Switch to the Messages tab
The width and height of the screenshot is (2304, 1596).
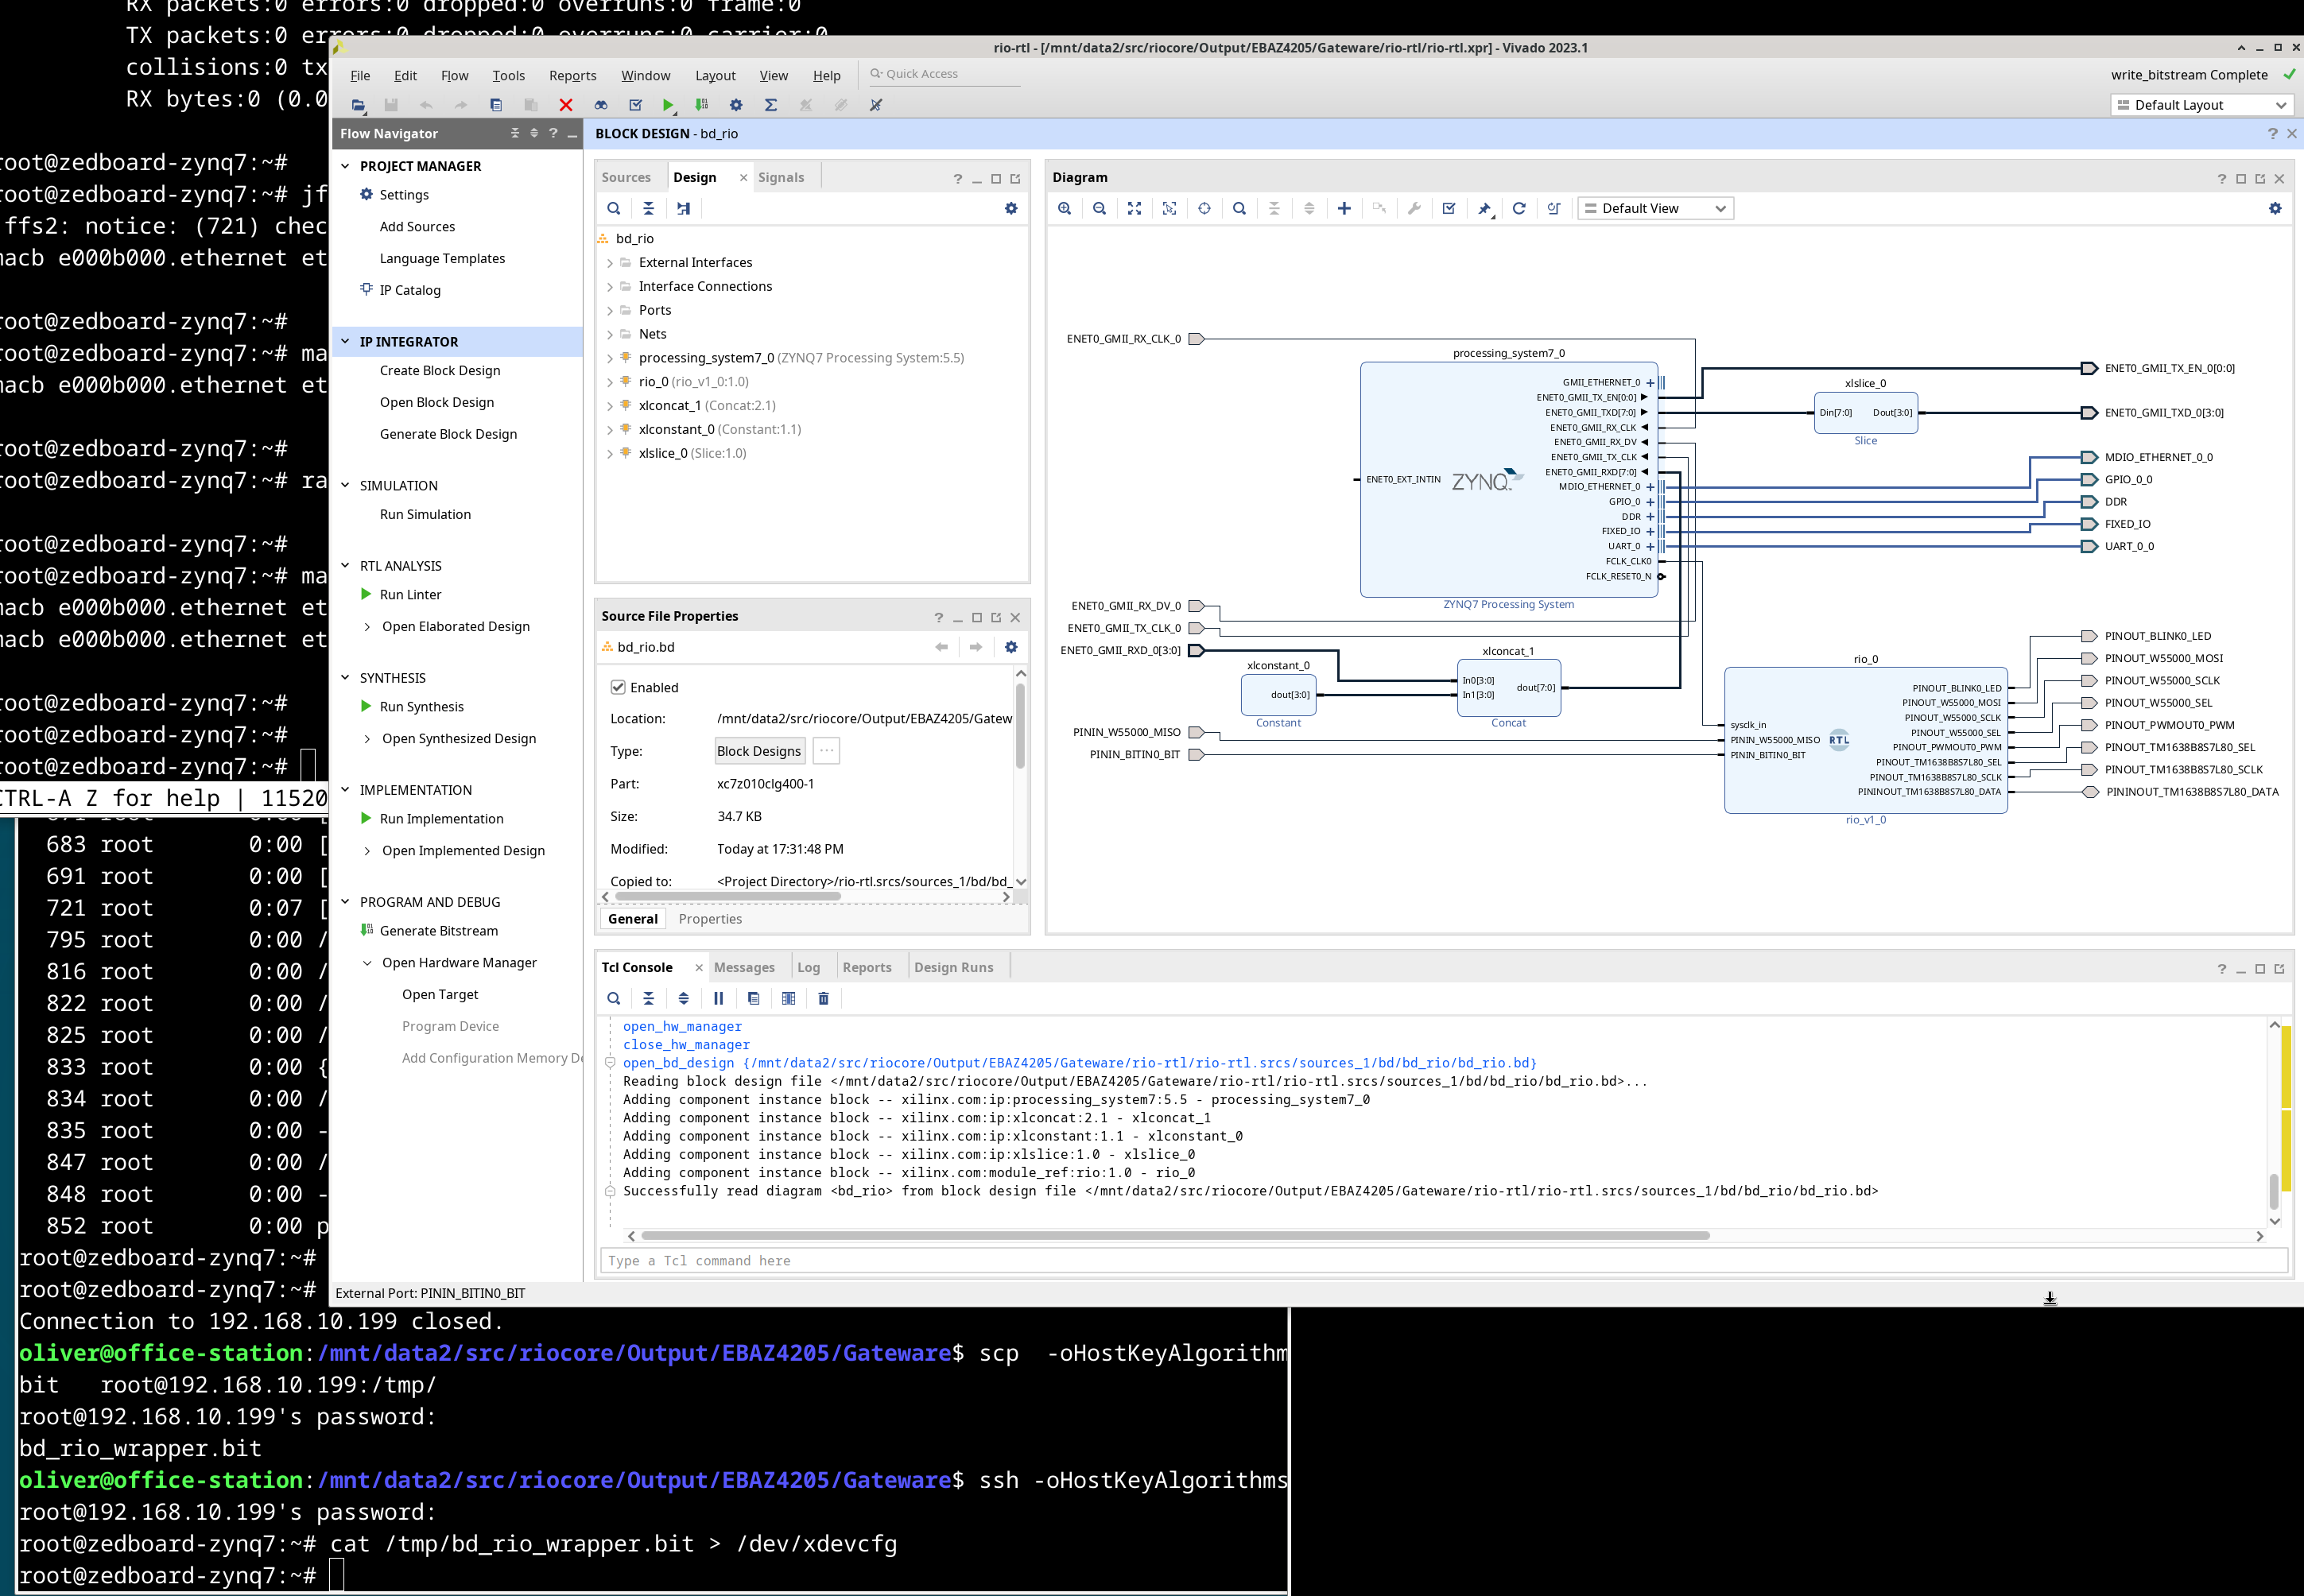coord(744,968)
